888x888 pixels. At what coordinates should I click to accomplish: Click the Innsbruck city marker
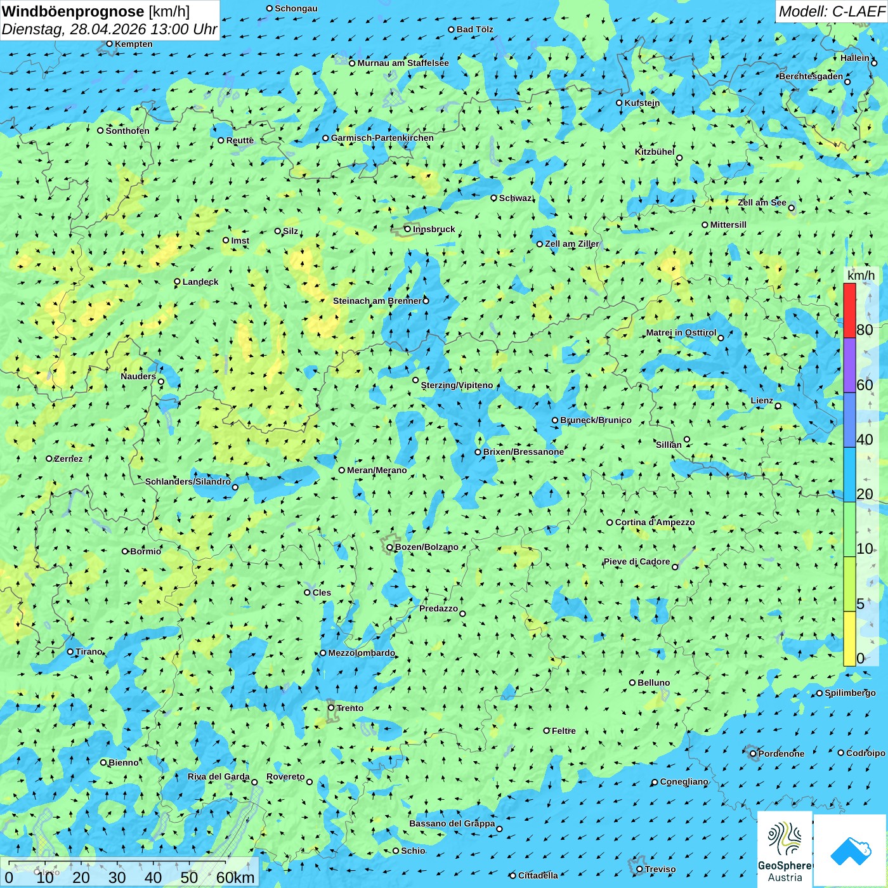408,229
